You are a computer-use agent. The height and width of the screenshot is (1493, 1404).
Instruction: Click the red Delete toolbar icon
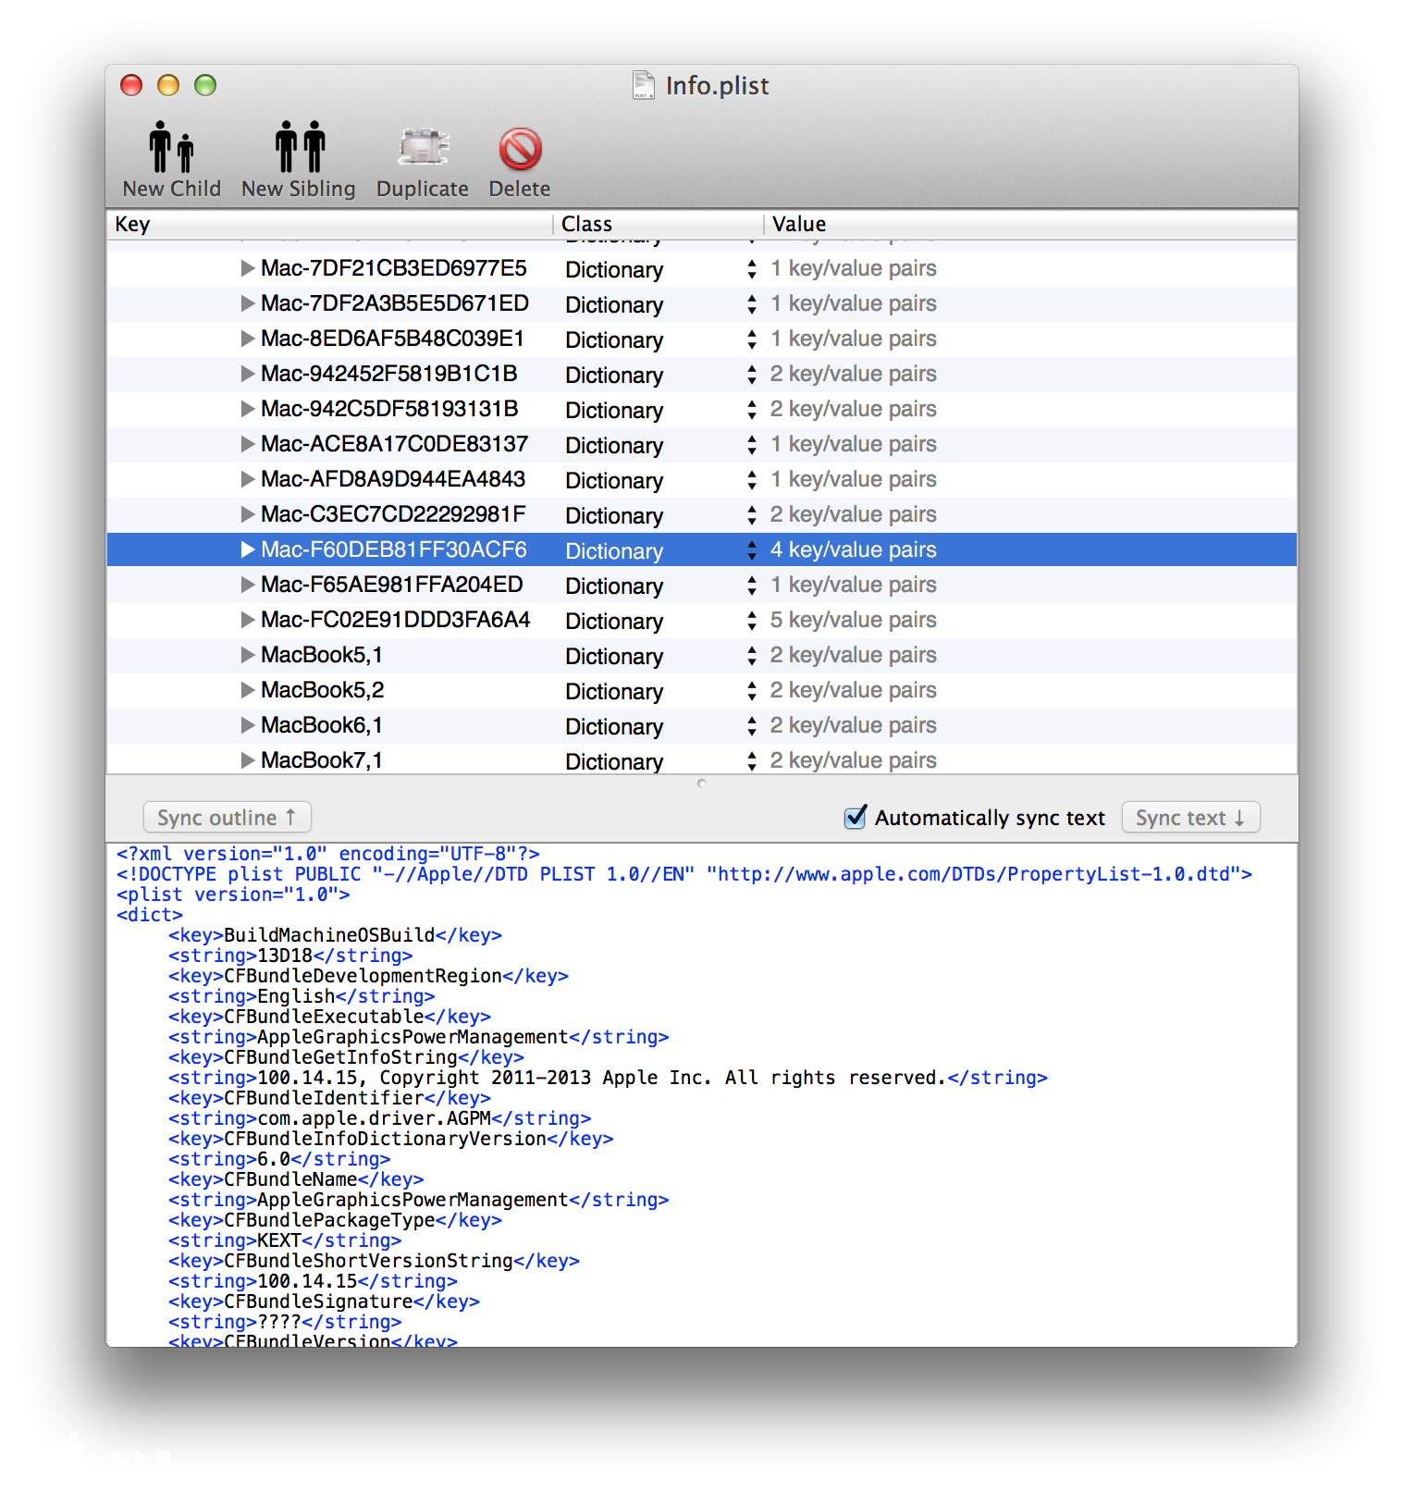520,148
